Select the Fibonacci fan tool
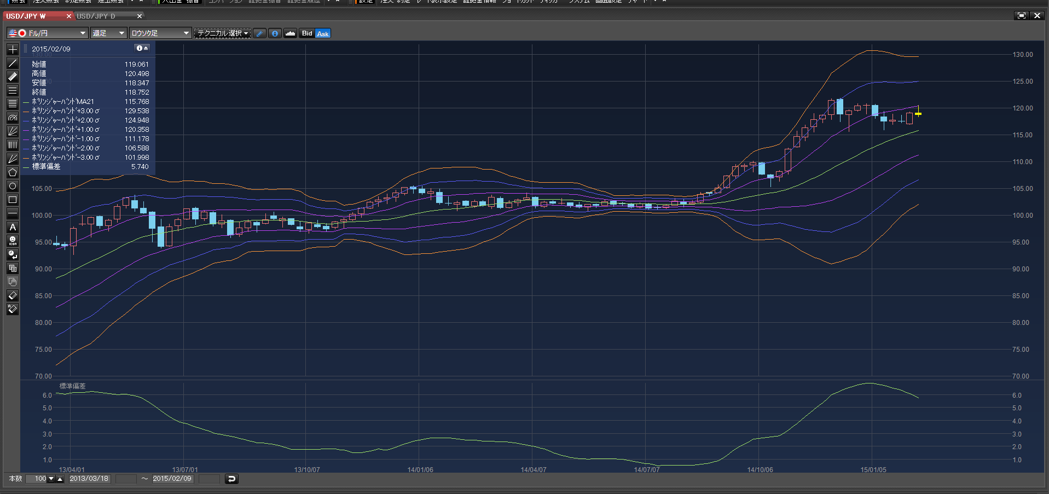1049x494 pixels. (x=13, y=131)
